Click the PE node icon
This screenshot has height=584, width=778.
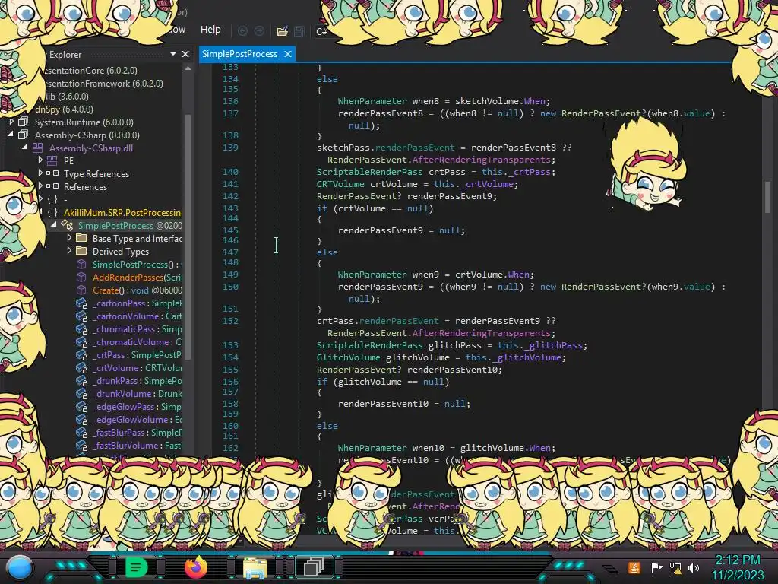(52, 160)
